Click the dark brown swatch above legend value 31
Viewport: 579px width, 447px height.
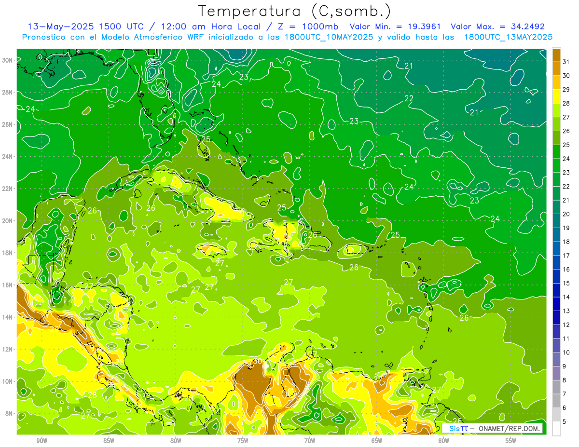[x=556, y=55]
